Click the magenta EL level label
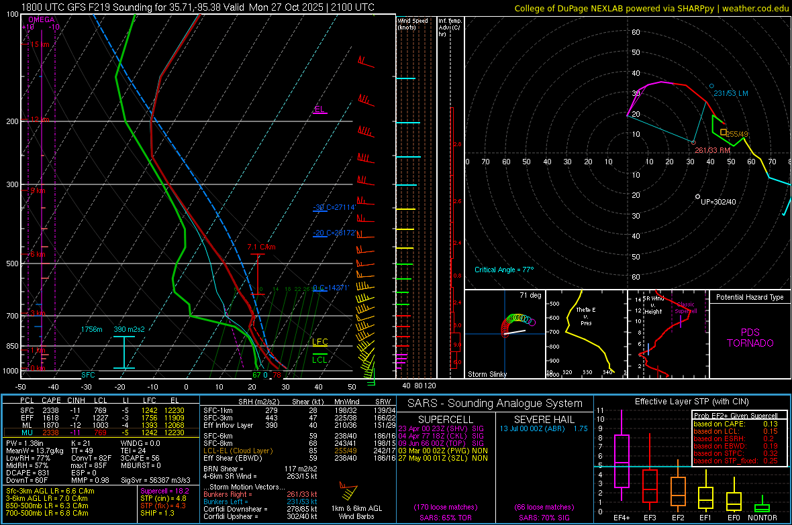792x525 pixels. point(319,109)
